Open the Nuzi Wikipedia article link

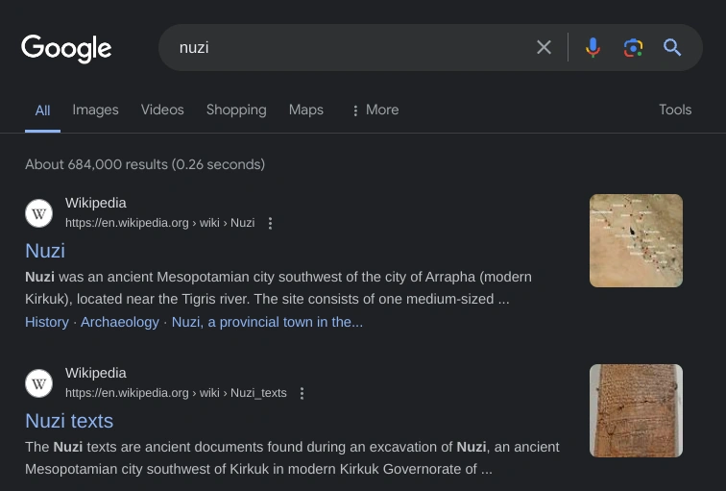(x=45, y=251)
